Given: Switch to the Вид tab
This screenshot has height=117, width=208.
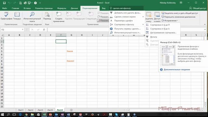Looking at the screenshot, I should 104,8.
